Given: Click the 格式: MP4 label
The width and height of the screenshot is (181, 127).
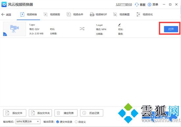Looking at the screenshot, I should click(101, 29).
